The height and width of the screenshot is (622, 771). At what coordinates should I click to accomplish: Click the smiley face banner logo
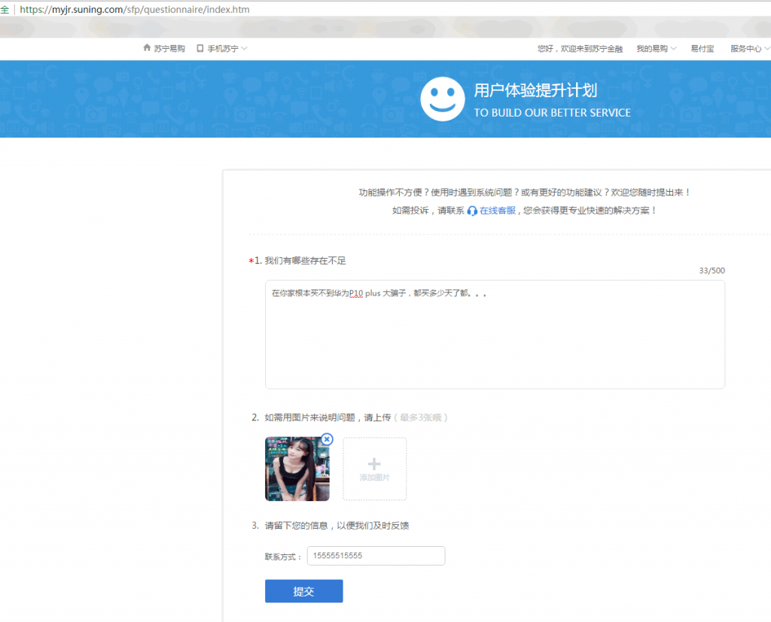pyautogui.click(x=443, y=99)
